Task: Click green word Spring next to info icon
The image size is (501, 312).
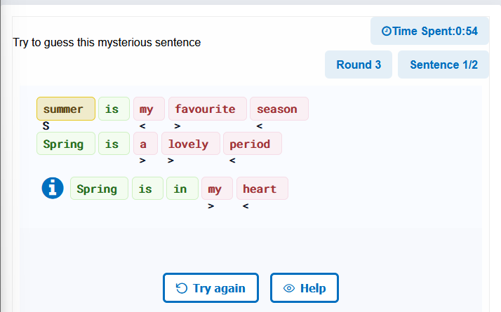Action: (x=99, y=189)
